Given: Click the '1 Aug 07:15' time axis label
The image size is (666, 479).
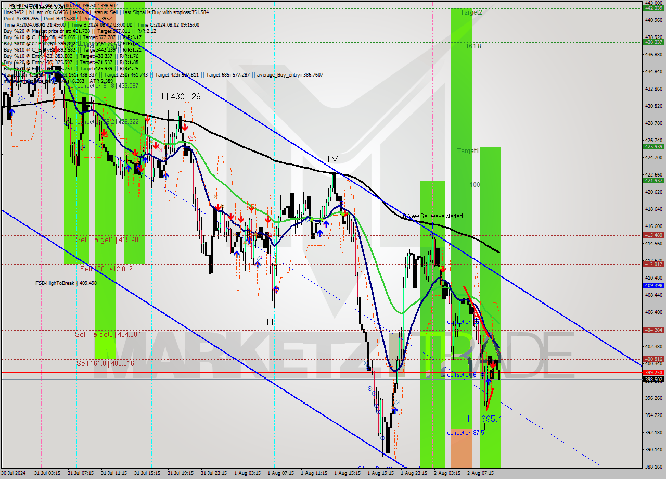Looking at the screenshot, I should coord(280,473).
